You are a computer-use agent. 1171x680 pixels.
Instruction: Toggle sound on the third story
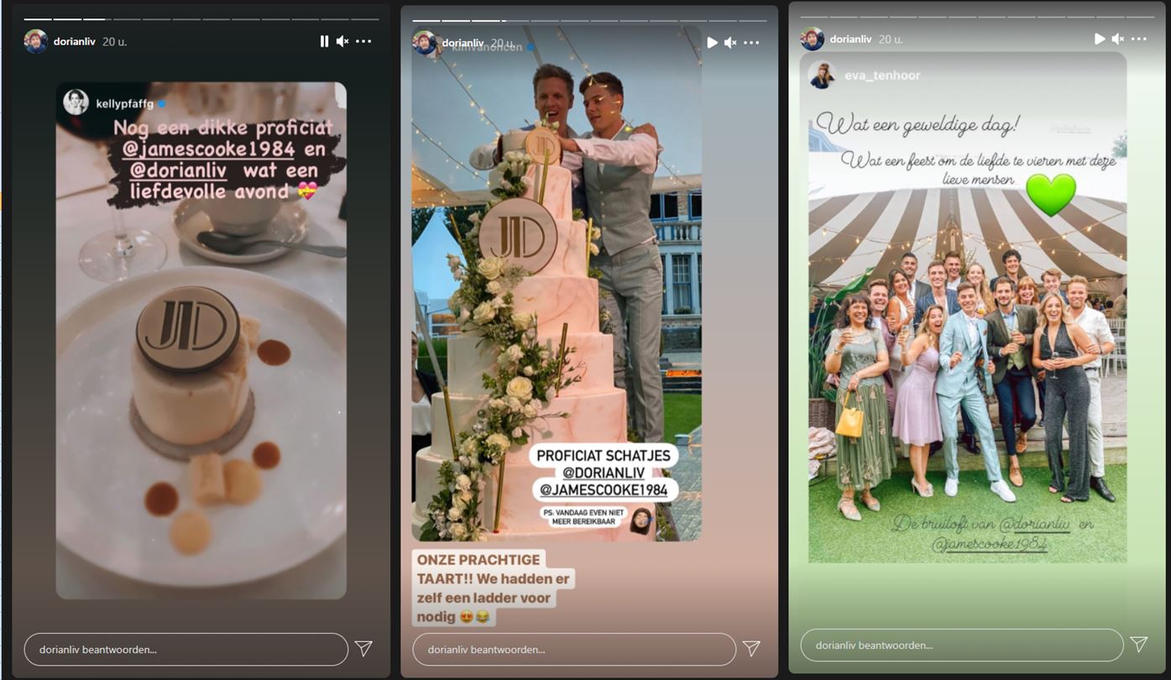click(1118, 39)
